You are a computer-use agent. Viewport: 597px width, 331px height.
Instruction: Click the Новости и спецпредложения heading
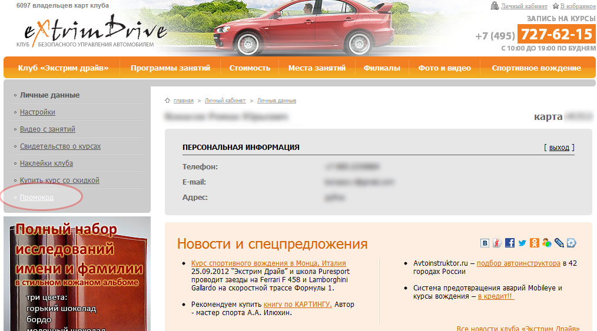pos(272,243)
